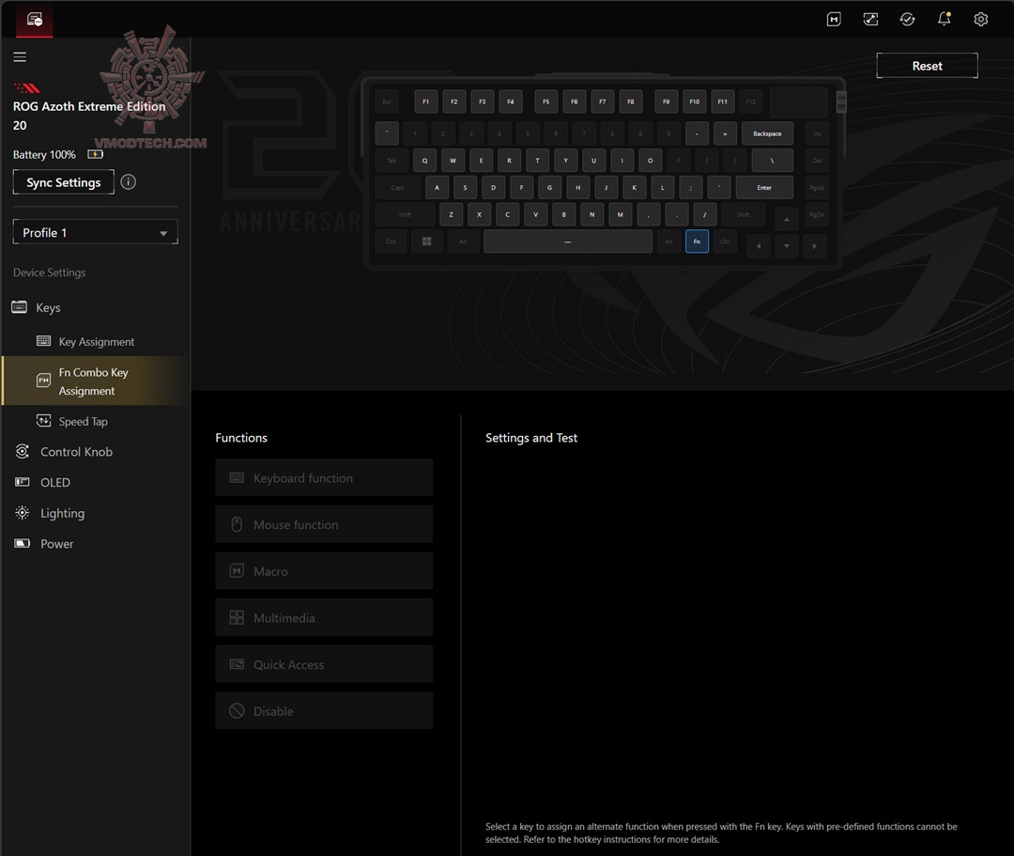Select the Backspace key on keyboard layout

(767, 133)
